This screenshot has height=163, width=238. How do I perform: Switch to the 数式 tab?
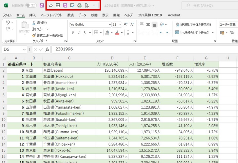(x=71, y=15)
